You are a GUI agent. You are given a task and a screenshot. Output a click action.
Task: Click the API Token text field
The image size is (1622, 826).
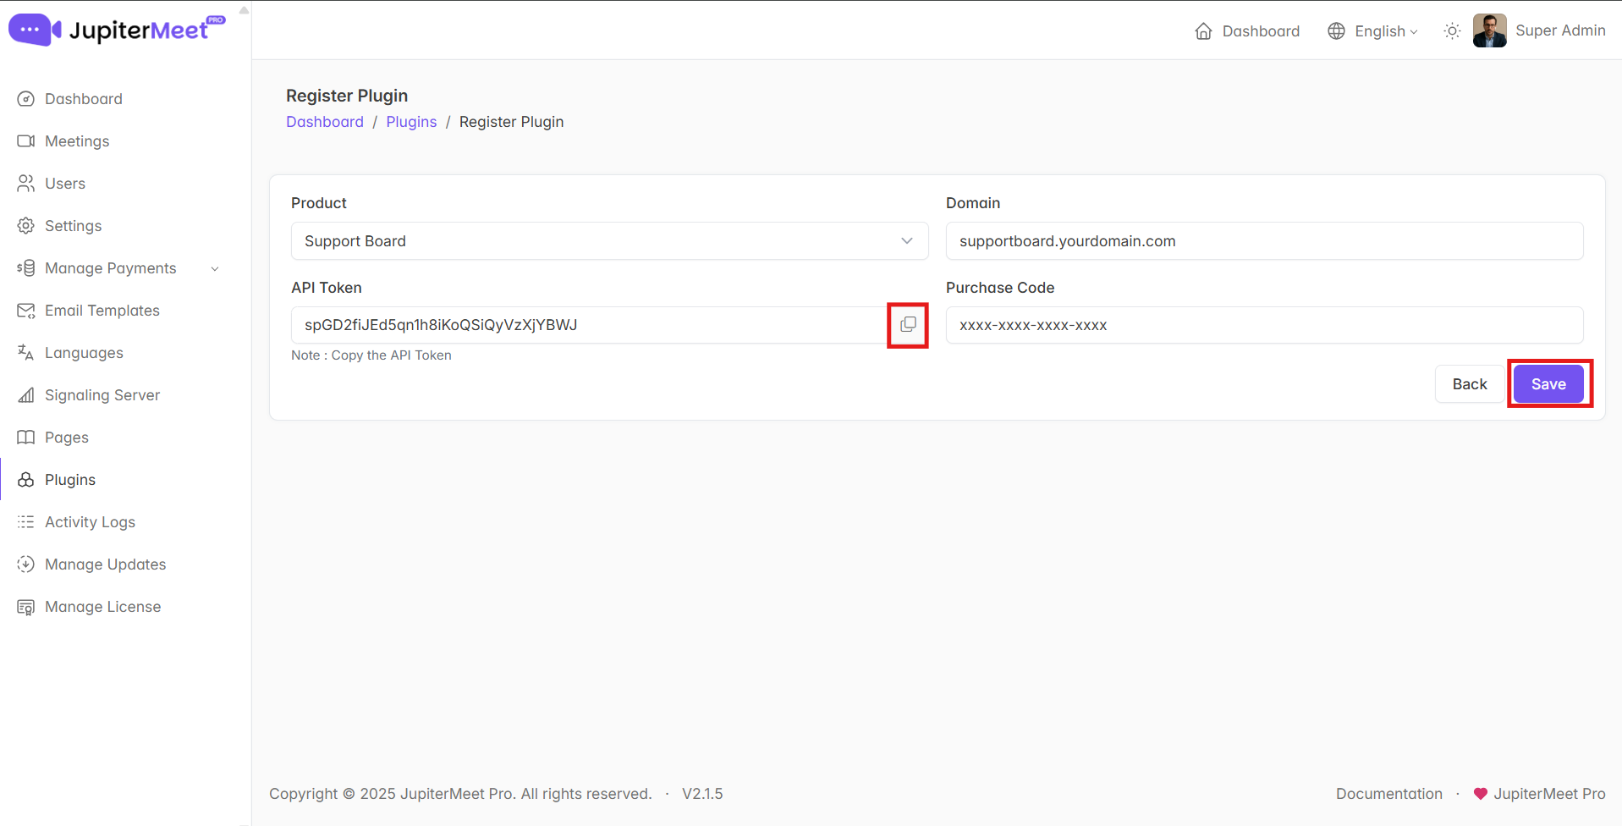point(589,325)
